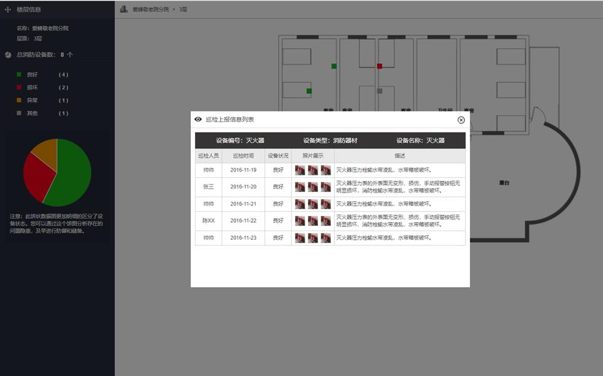Screen dimensions: 603x376
Task: Click the eye icon beside 巡检上报信息列表
Action: tap(198, 119)
